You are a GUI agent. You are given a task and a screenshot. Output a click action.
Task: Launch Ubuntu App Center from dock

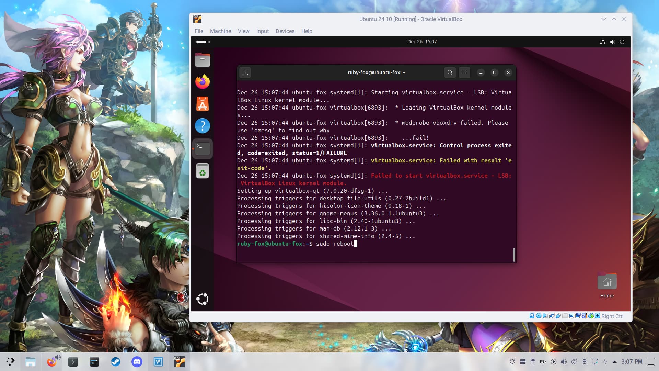coord(202,104)
